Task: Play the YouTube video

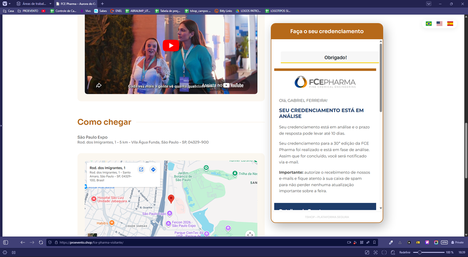Action: (x=171, y=46)
